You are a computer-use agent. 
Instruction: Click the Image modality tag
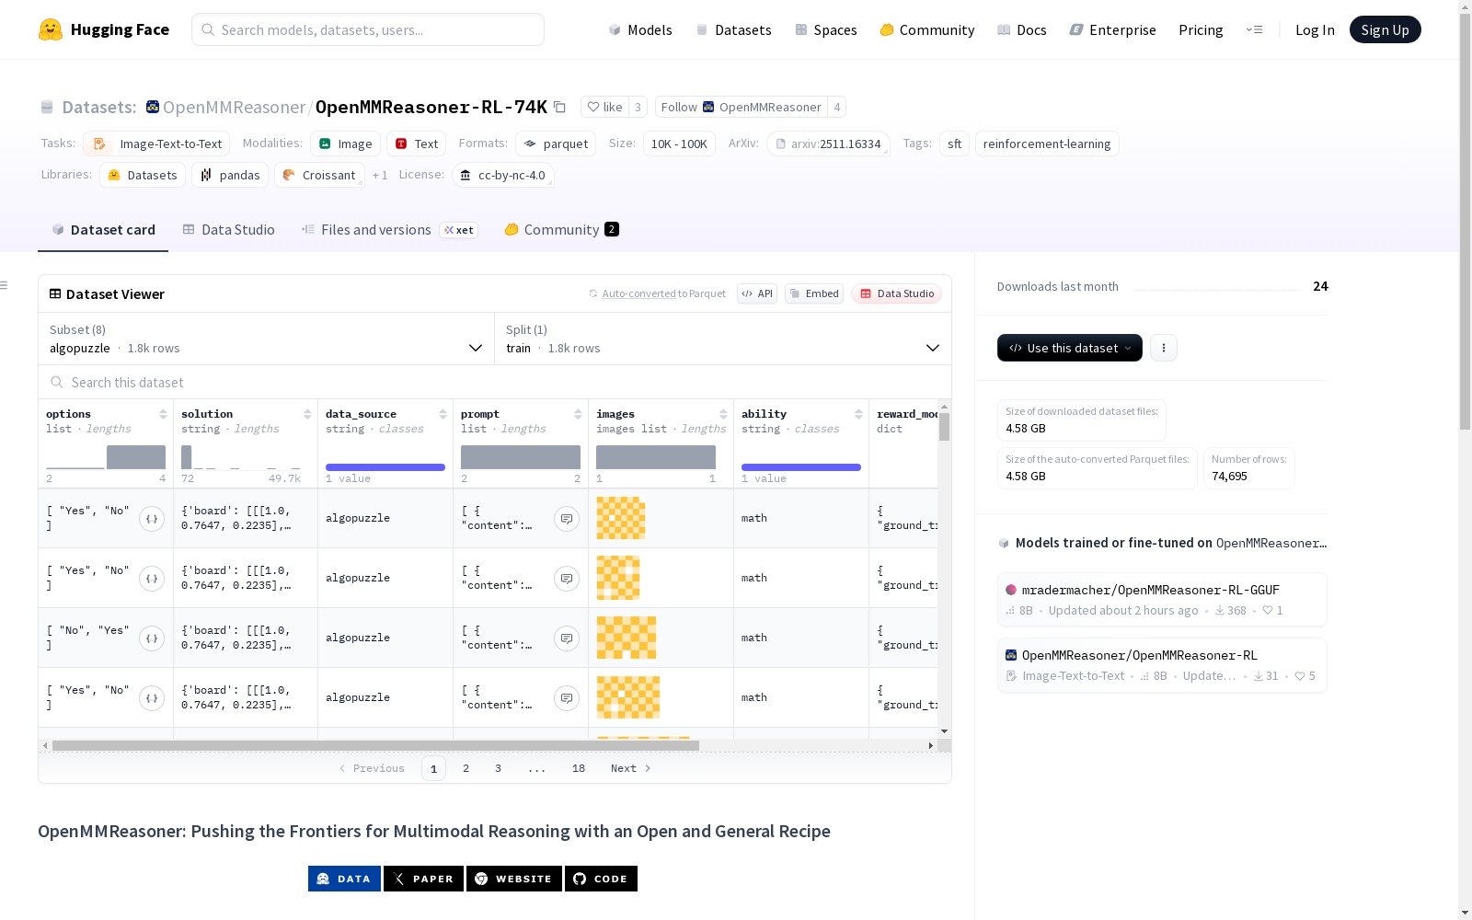(345, 144)
